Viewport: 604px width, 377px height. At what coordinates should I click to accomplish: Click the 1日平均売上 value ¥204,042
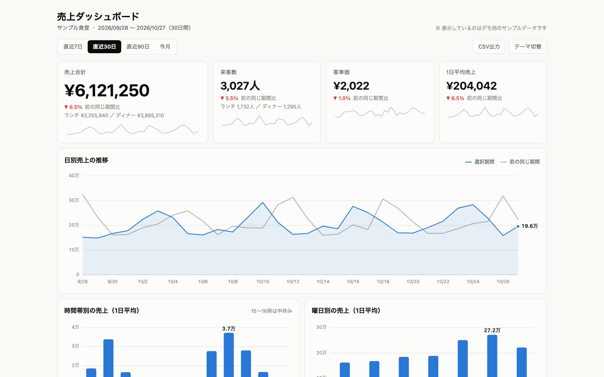[471, 86]
